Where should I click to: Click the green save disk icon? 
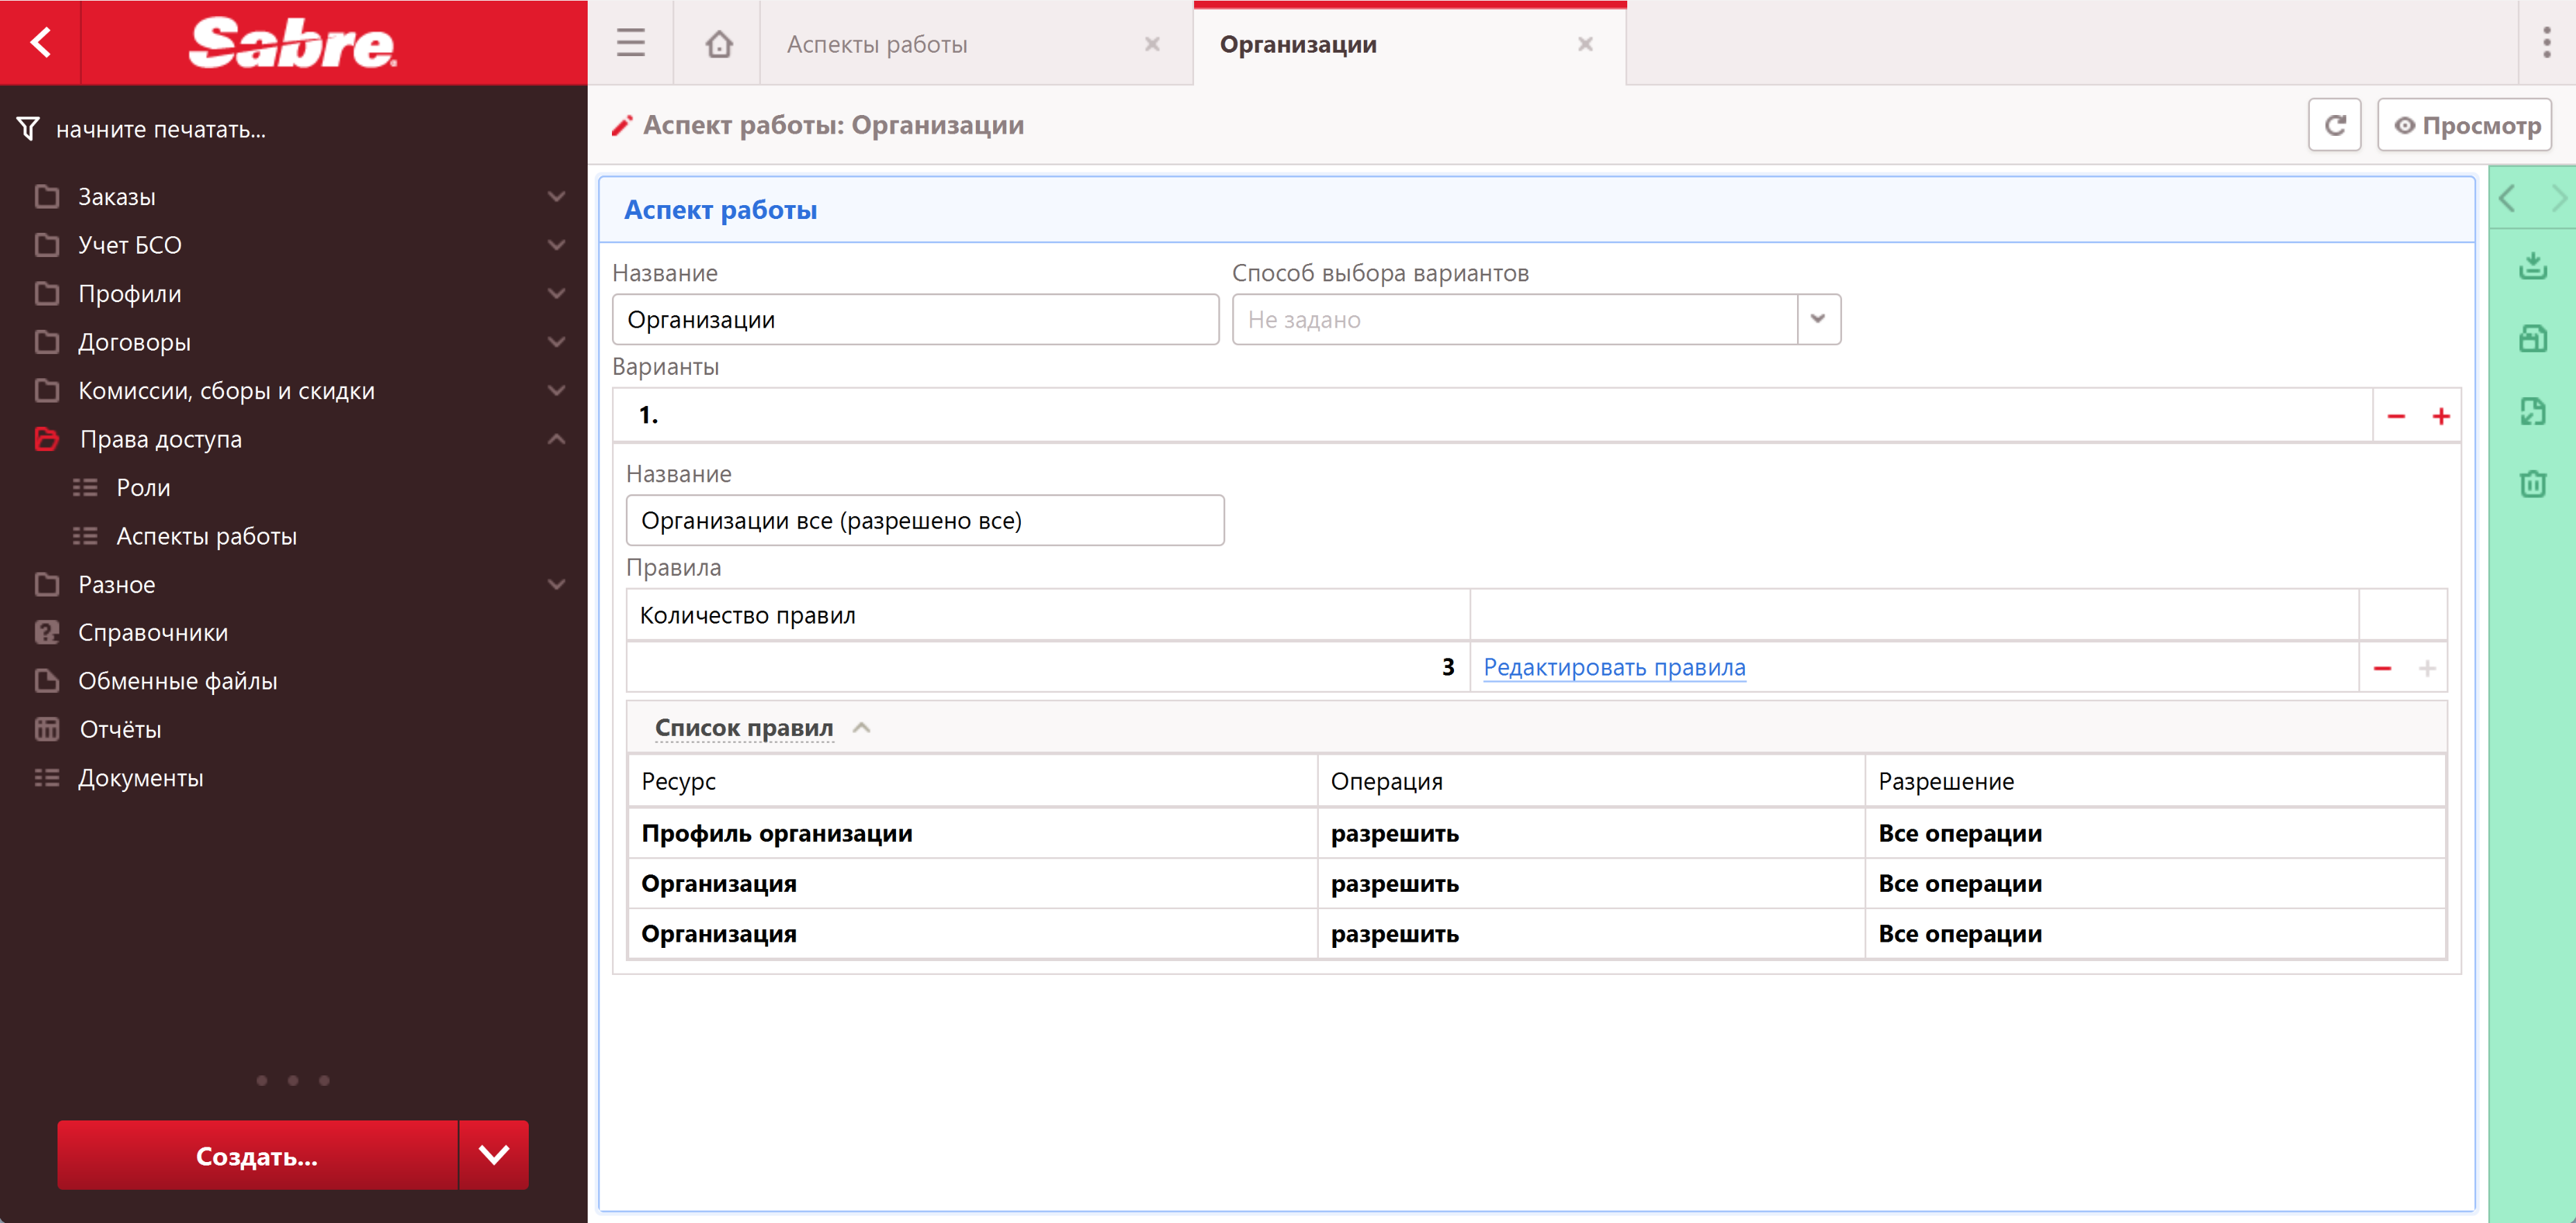tap(2532, 339)
